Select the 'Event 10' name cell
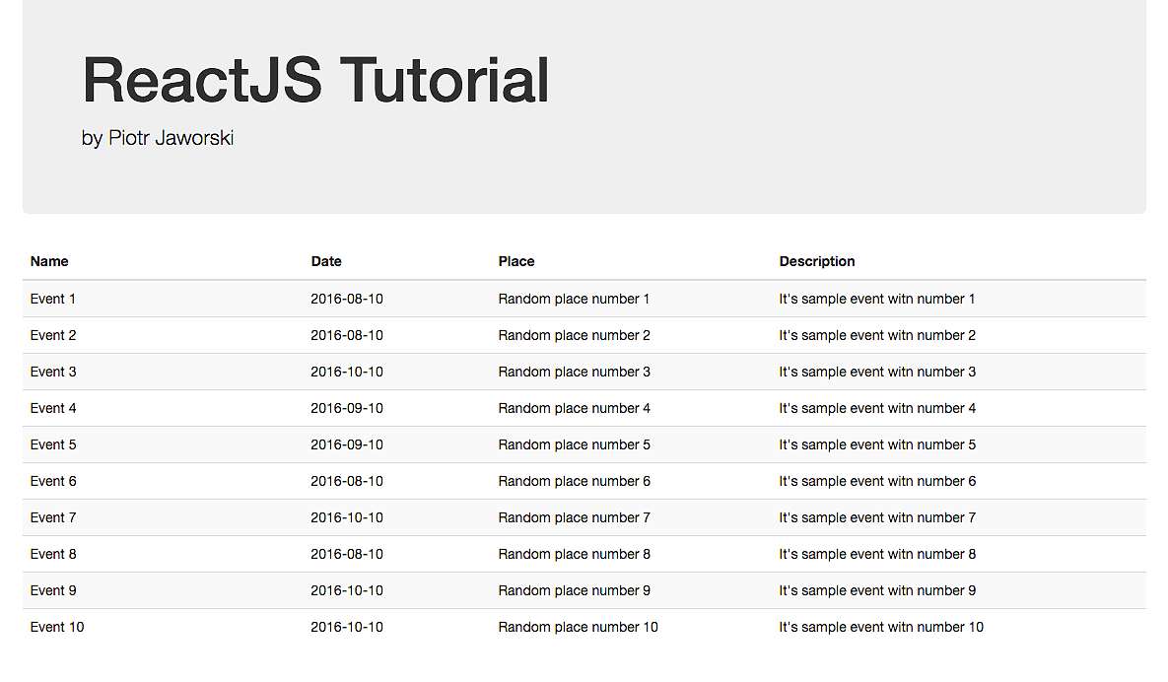This screenshot has height=682, width=1168. (x=57, y=627)
